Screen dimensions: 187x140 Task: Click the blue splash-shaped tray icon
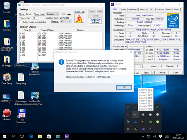click(x=136, y=122)
